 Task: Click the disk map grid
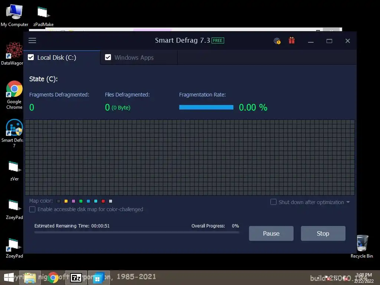[190, 157]
